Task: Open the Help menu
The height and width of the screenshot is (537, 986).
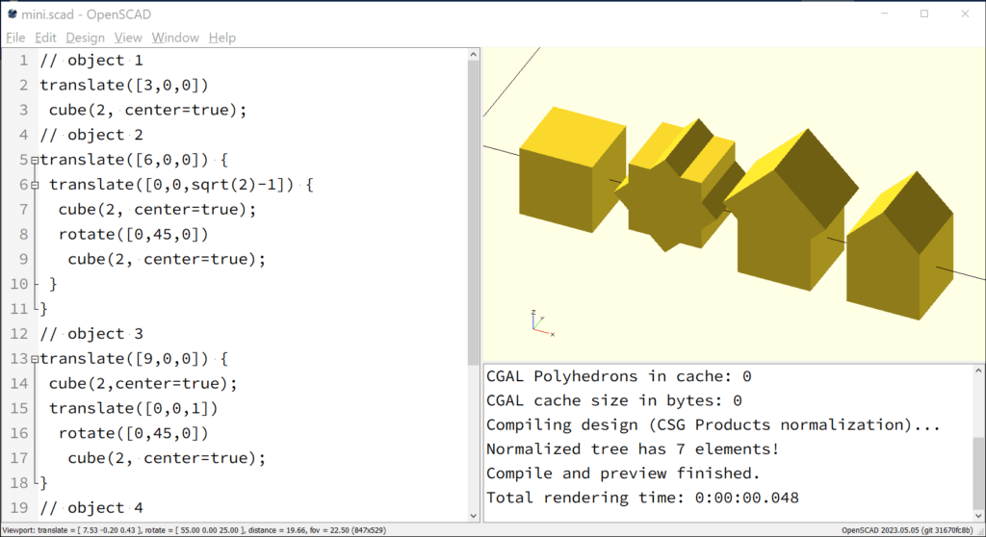Action: pos(222,38)
